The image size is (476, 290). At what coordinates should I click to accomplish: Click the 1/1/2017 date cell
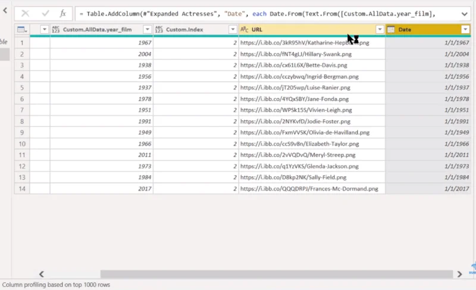(x=428, y=189)
